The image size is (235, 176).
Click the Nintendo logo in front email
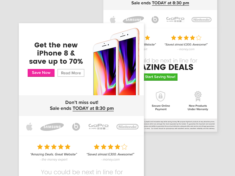[127, 127]
